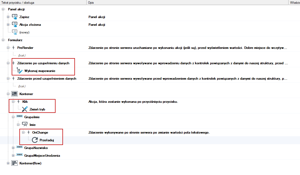The image size is (300, 175).
Task: Expand the GrupaMiejsceUrodzenia node
Action: pyautogui.click(x=13, y=156)
